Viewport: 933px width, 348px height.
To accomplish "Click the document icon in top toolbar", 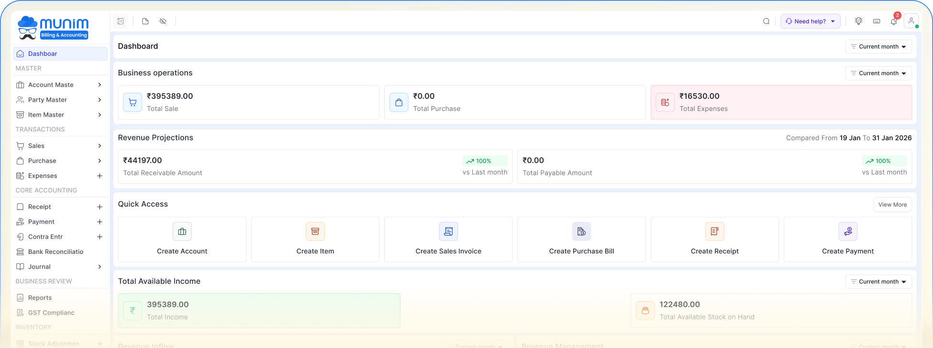I will click(x=145, y=22).
